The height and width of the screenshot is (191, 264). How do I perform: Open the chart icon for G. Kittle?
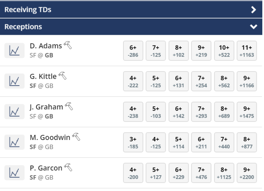pos(14,81)
